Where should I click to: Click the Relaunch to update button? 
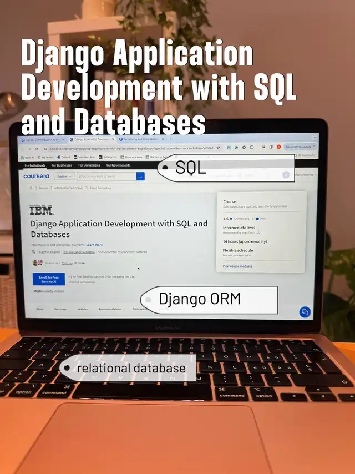299,147
